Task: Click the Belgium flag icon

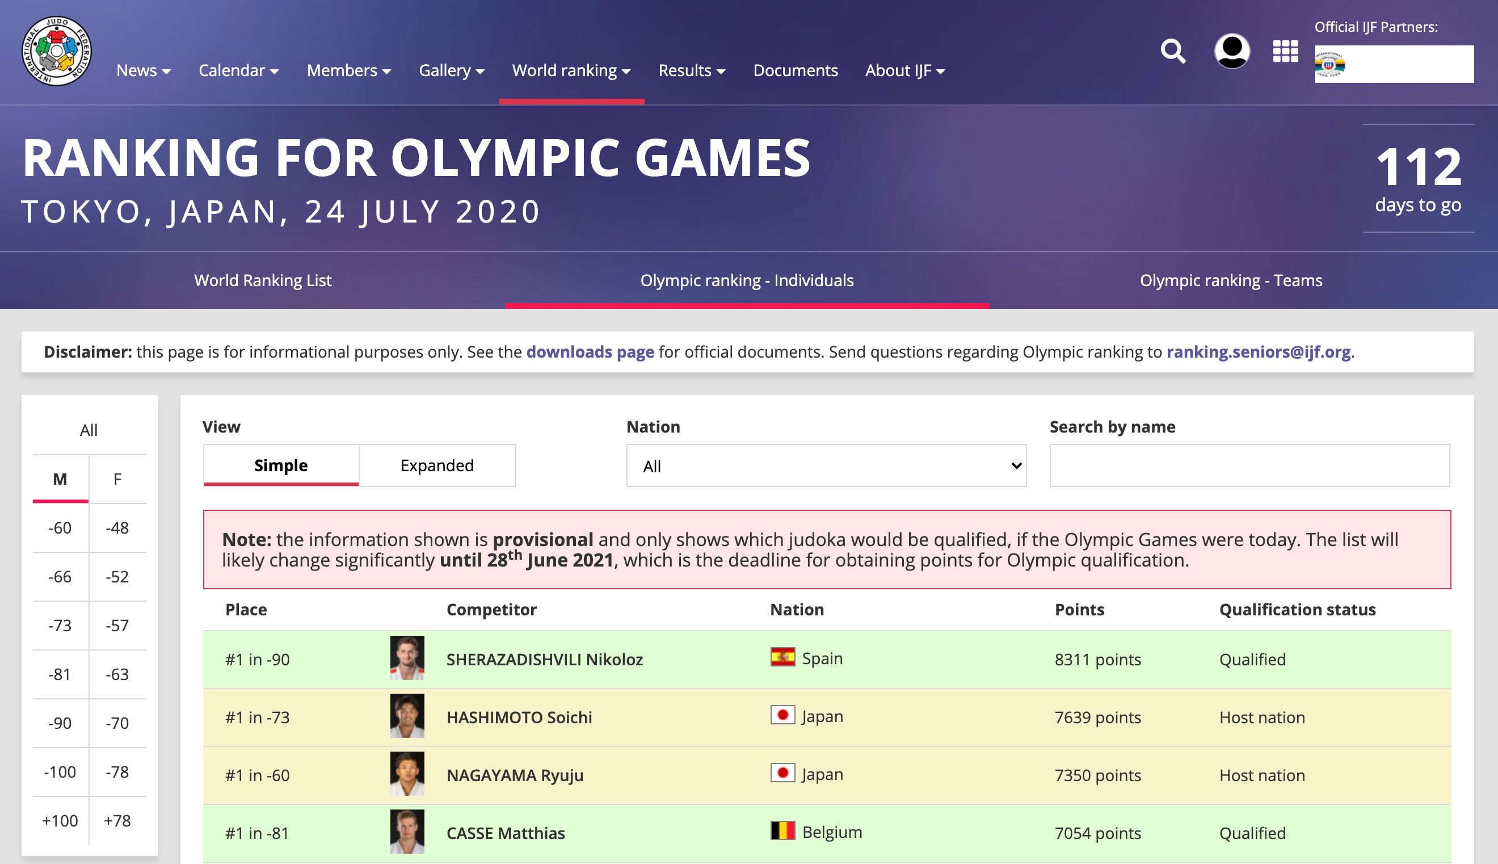Action: [x=782, y=831]
